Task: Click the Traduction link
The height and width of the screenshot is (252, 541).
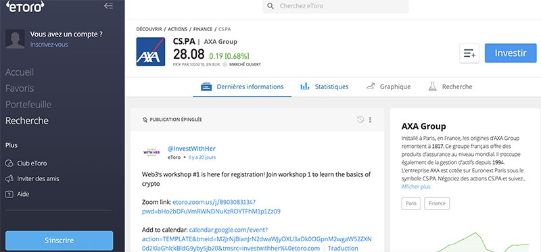Action: coord(343,248)
